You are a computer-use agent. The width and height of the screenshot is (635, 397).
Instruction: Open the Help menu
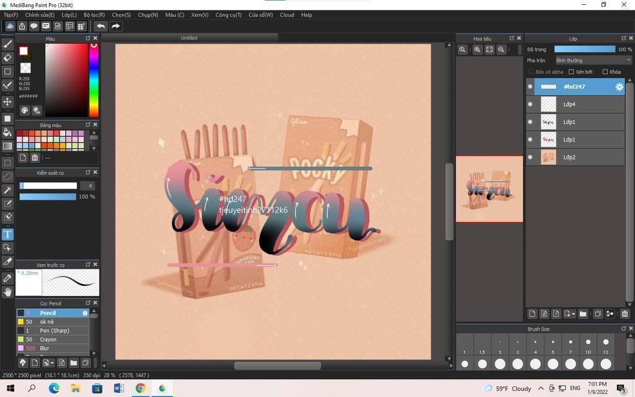(306, 15)
